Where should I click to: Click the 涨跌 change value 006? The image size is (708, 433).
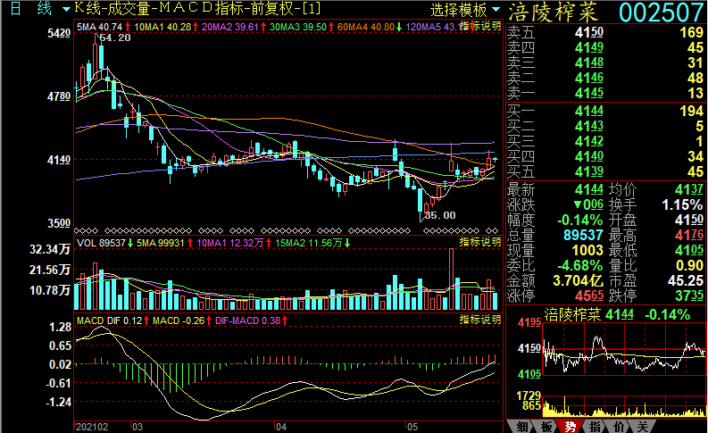pos(588,205)
